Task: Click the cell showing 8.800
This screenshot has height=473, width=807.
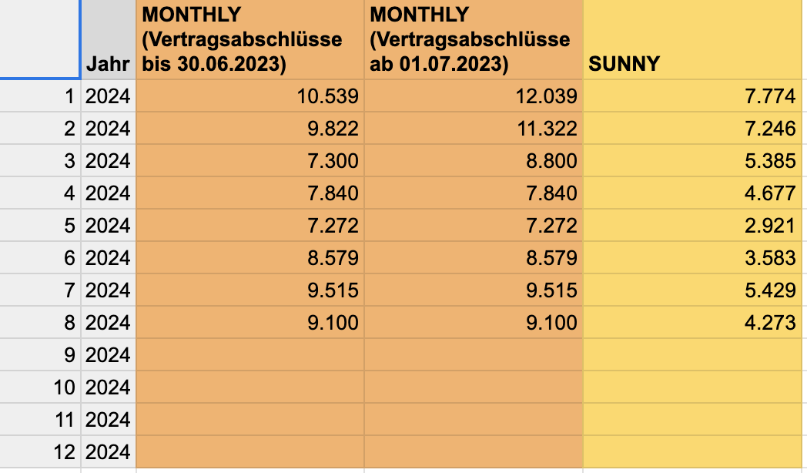Action: click(474, 160)
